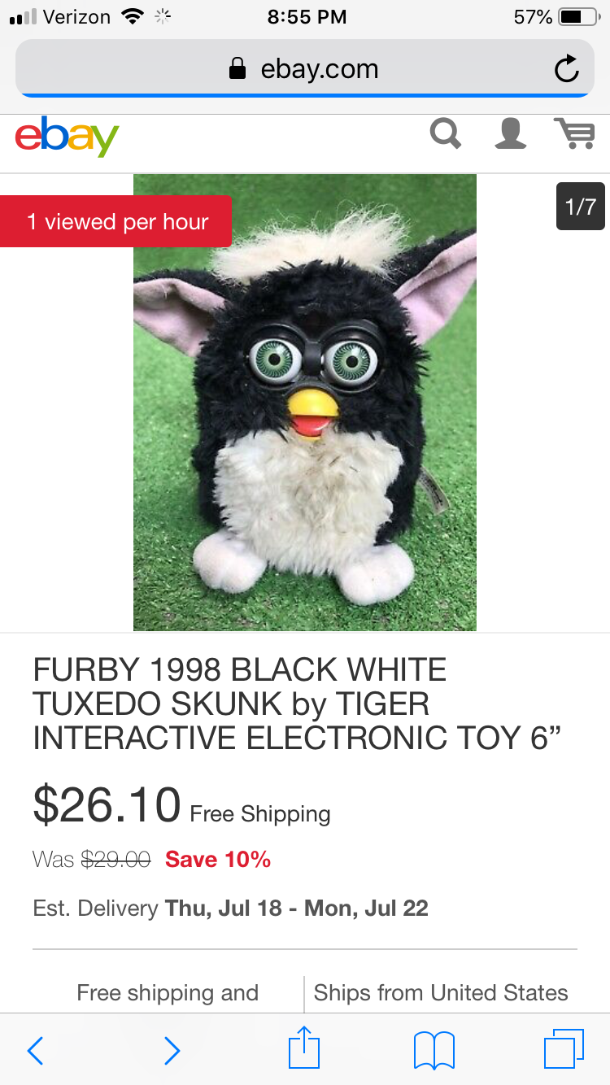Screen dimensions: 610x1085
Task: Show open tabs with Safari's tabs icon
Action: coord(564,1048)
